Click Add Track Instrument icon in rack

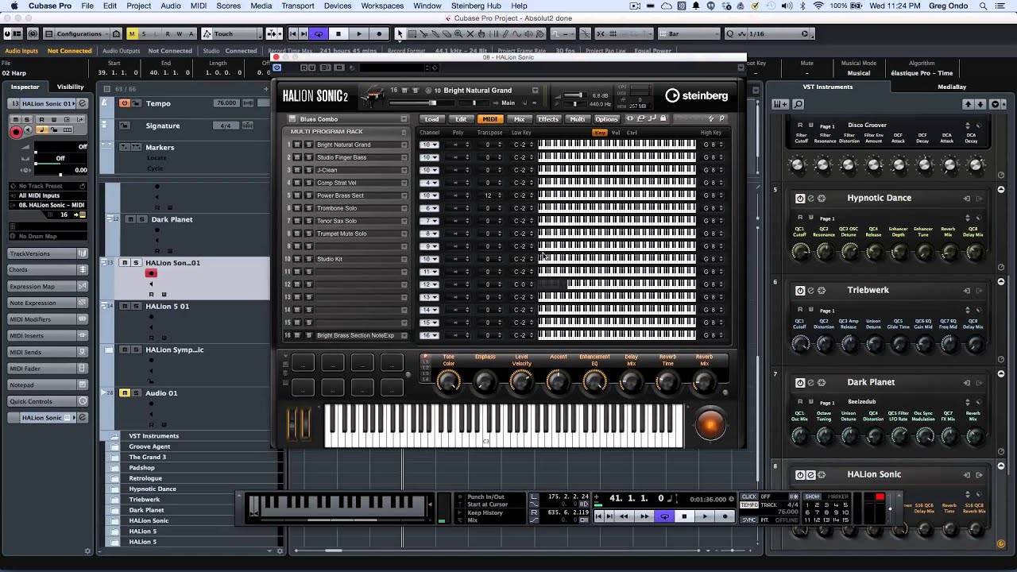point(780,104)
